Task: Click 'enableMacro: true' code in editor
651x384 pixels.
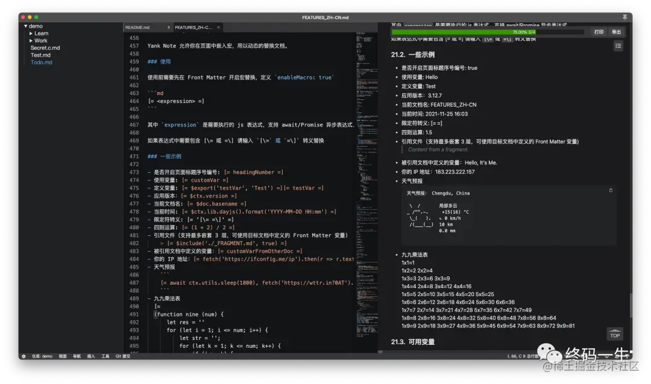Action: pyautogui.click(x=304, y=78)
